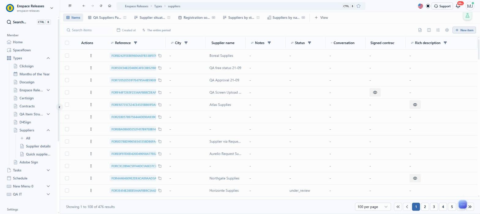Viewport: 480px width, 214px height.
Task: Copy reference of Atlas Supplies row
Action: (160, 105)
